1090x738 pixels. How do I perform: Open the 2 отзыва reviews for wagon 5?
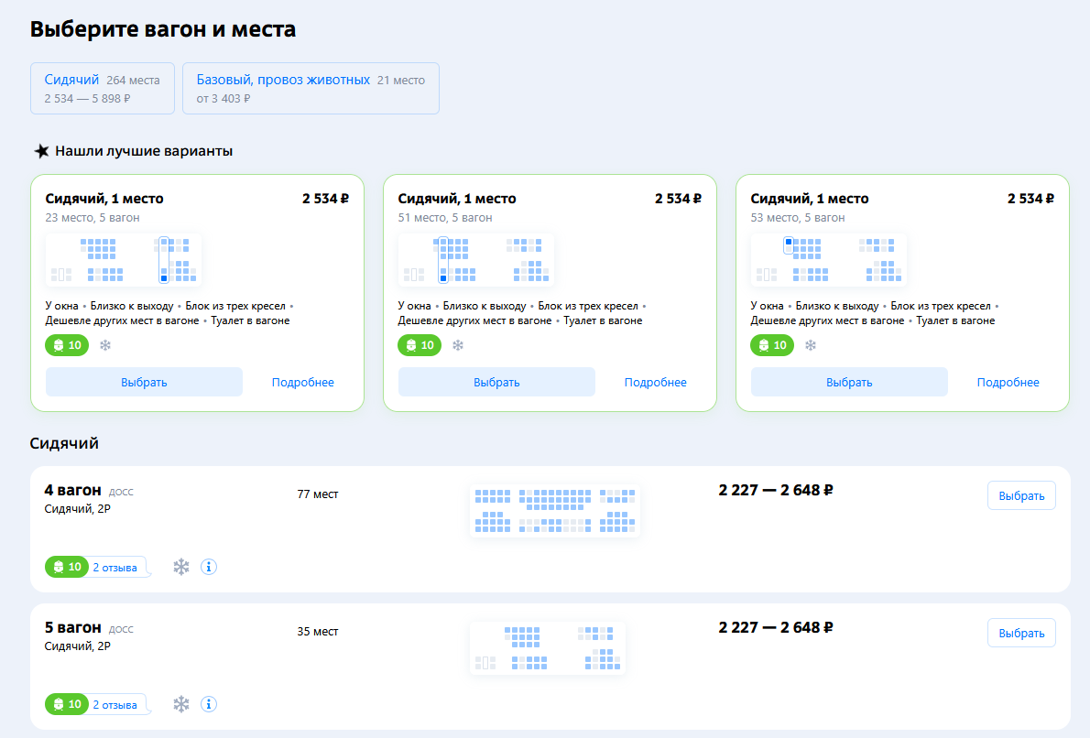[115, 705]
